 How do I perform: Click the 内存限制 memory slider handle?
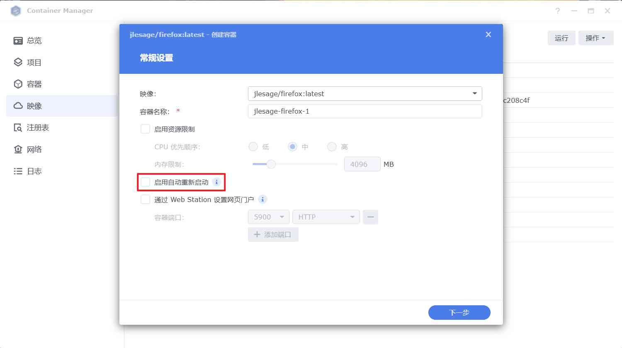coord(271,164)
